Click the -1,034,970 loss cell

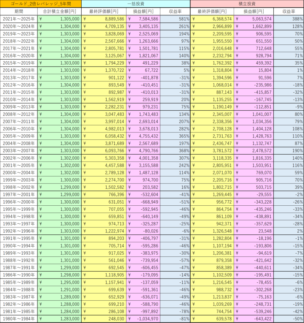pyautogui.click(x=143, y=319)
